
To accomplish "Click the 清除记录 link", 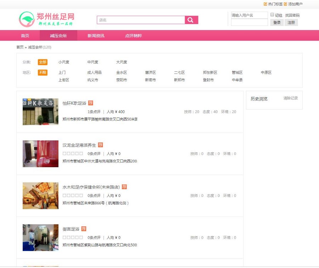I will [x=291, y=98].
